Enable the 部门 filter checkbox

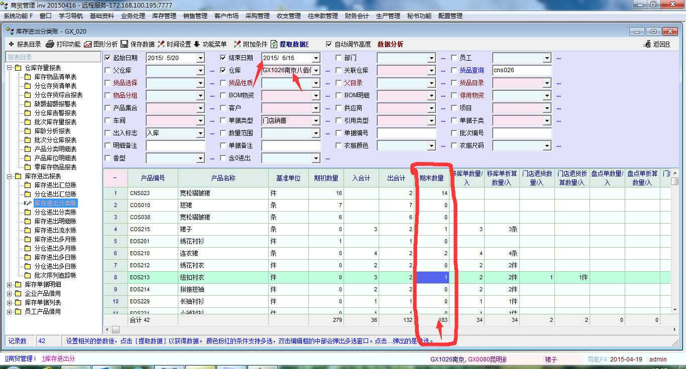click(x=338, y=58)
